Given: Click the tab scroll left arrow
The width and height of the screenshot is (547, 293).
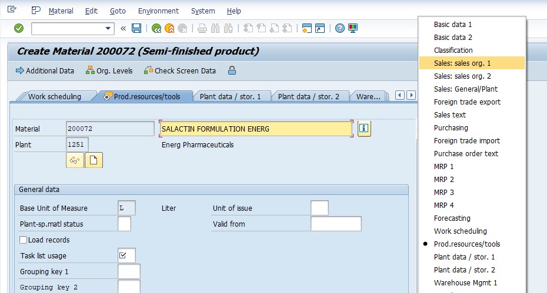Looking at the screenshot, I should coord(400,95).
